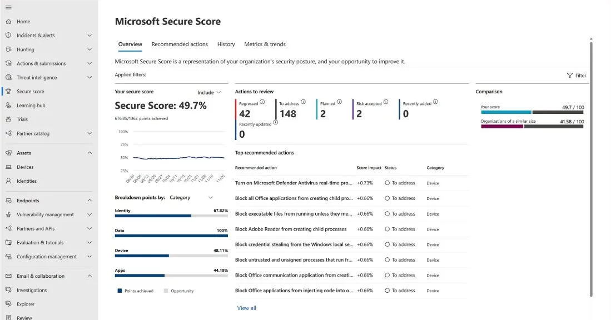Switch to the Metrics & trends tab
Image resolution: width=611 pixels, height=320 pixels.
[x=265, y=44]
